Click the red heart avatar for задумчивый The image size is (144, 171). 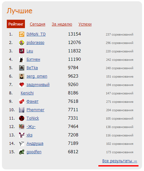point(22,85)
